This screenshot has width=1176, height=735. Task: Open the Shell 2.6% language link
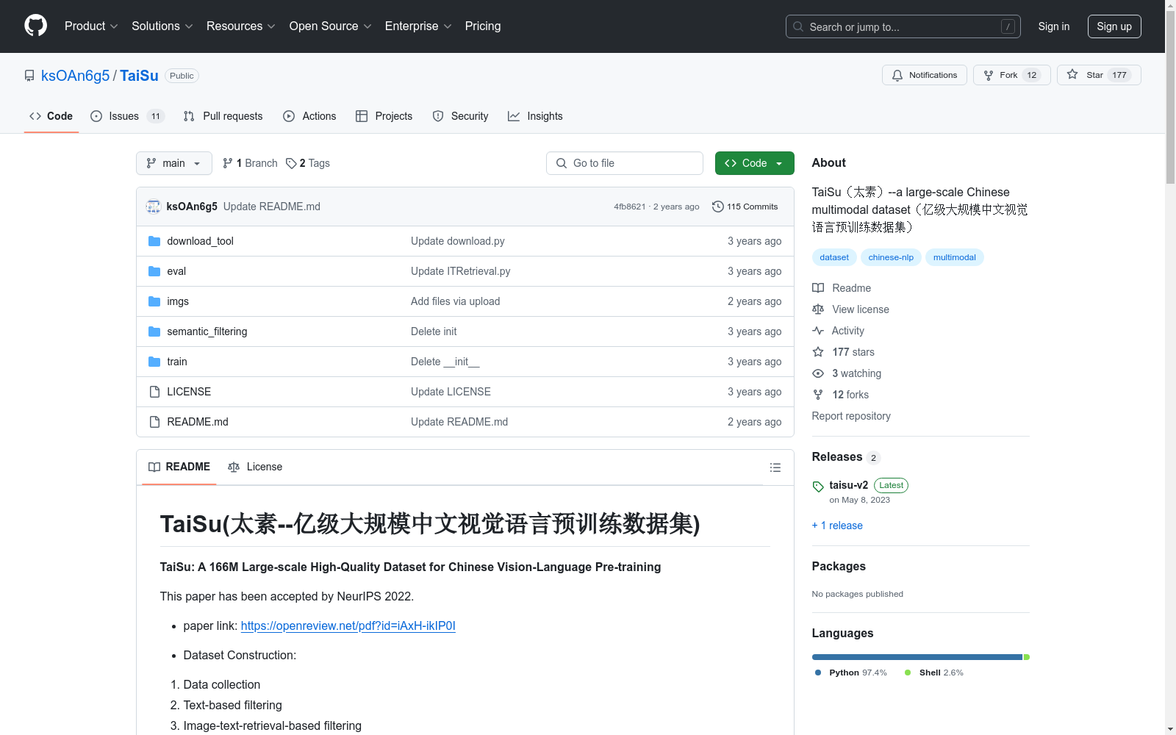point(934,673)
